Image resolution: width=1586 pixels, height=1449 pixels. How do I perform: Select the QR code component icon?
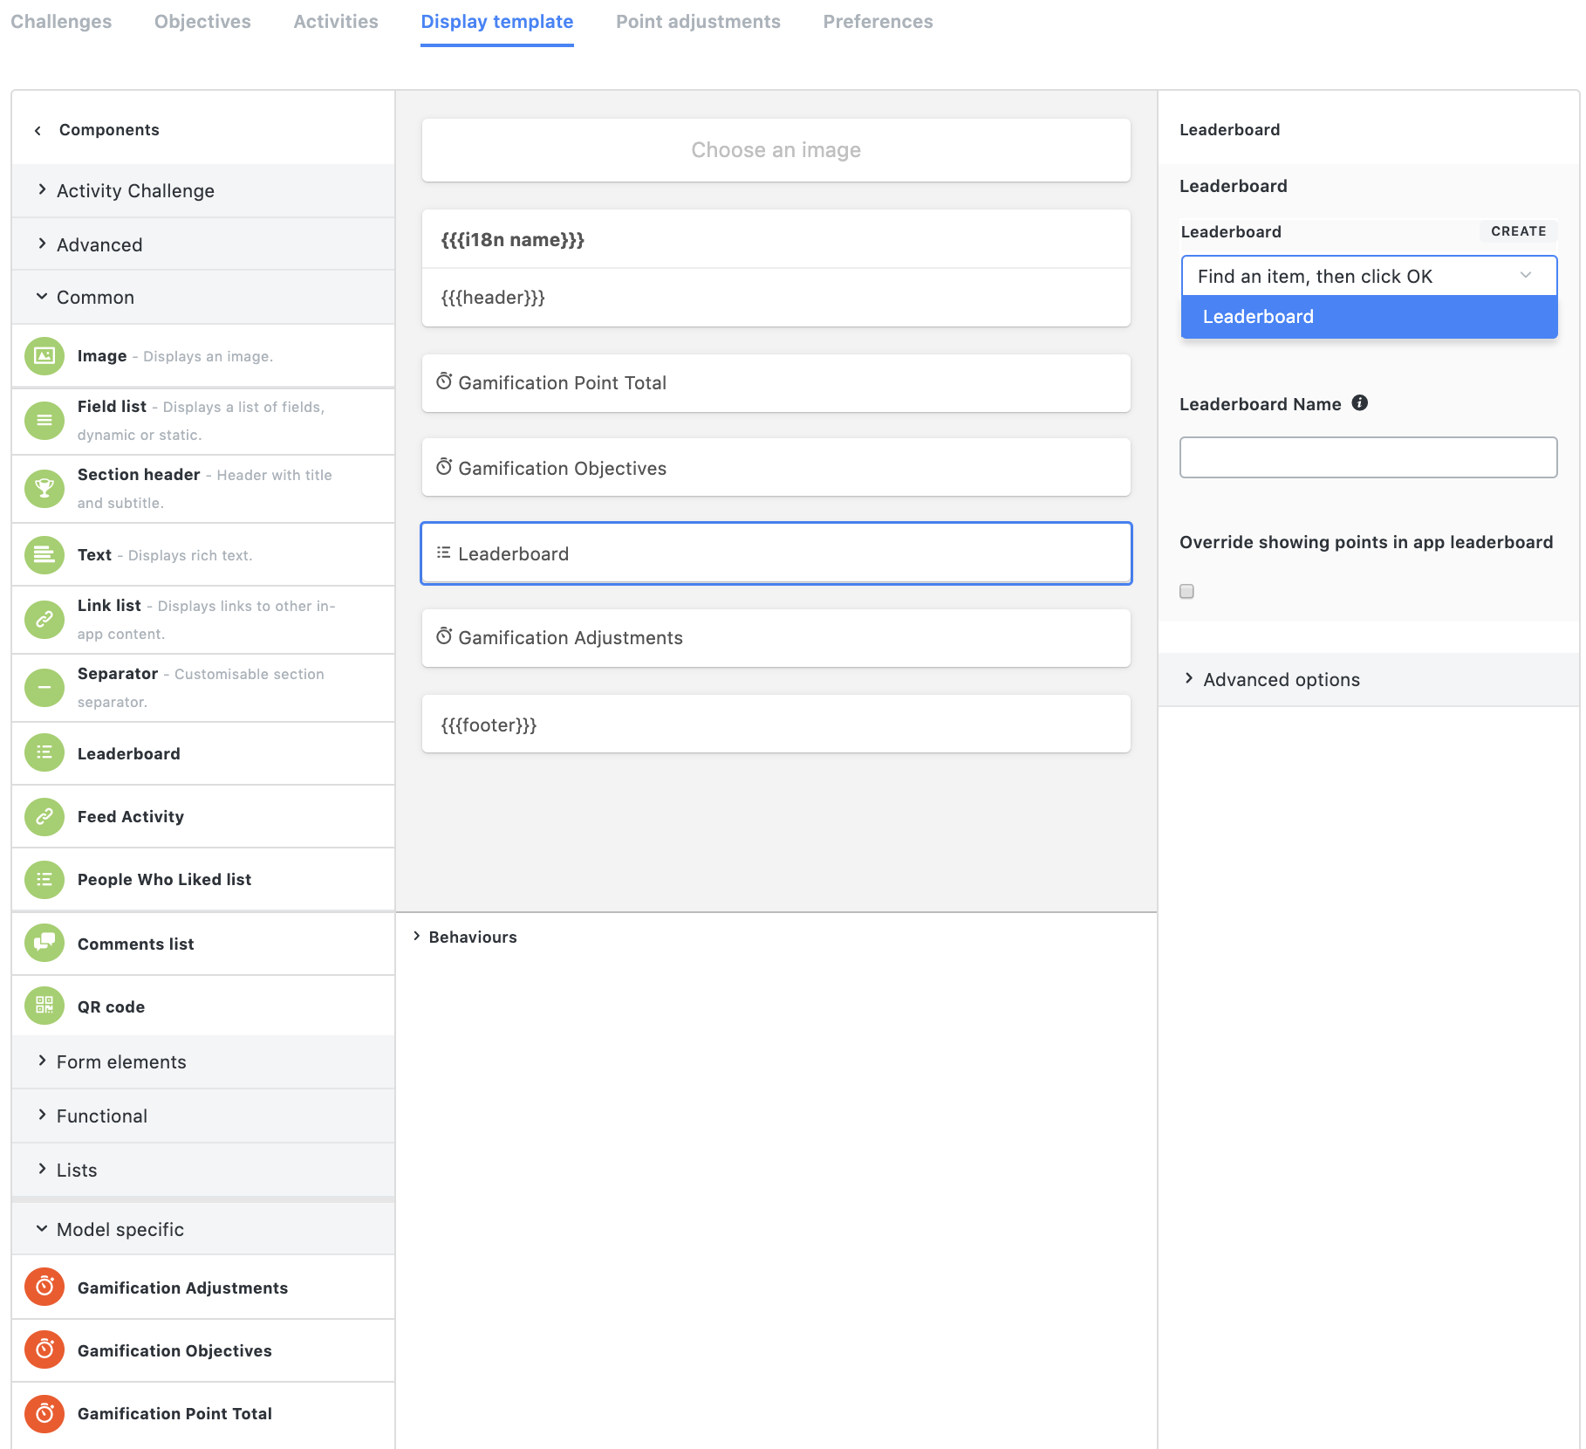tap(44, 1005)
